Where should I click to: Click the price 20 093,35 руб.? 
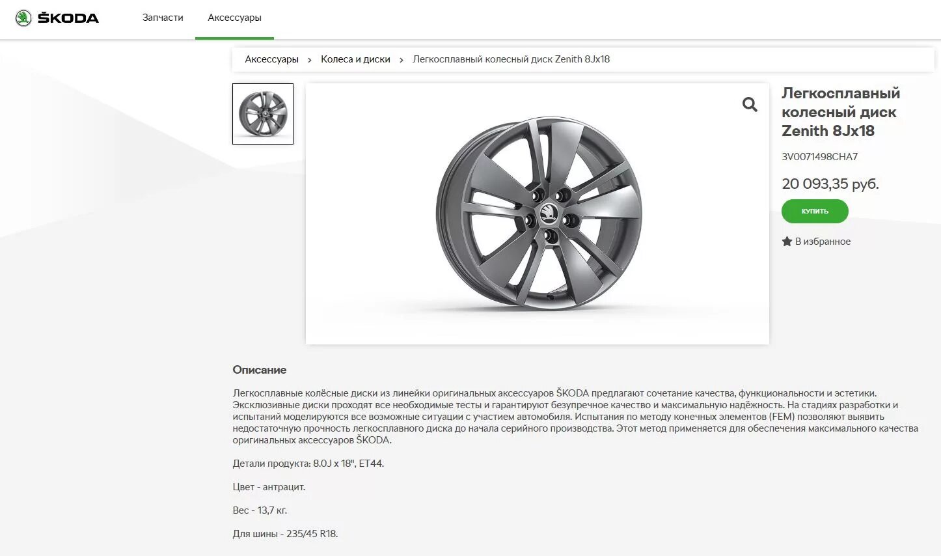click(830, 184)
